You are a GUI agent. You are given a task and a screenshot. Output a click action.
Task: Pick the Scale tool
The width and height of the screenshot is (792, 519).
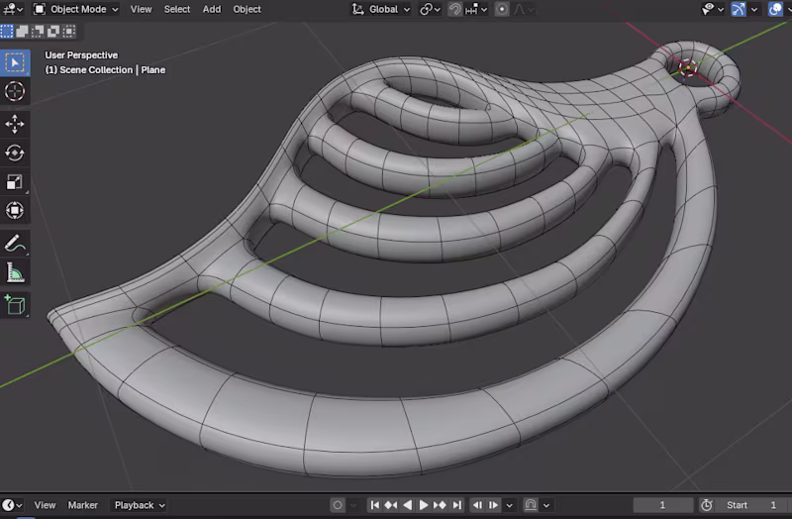pos(15,181)
